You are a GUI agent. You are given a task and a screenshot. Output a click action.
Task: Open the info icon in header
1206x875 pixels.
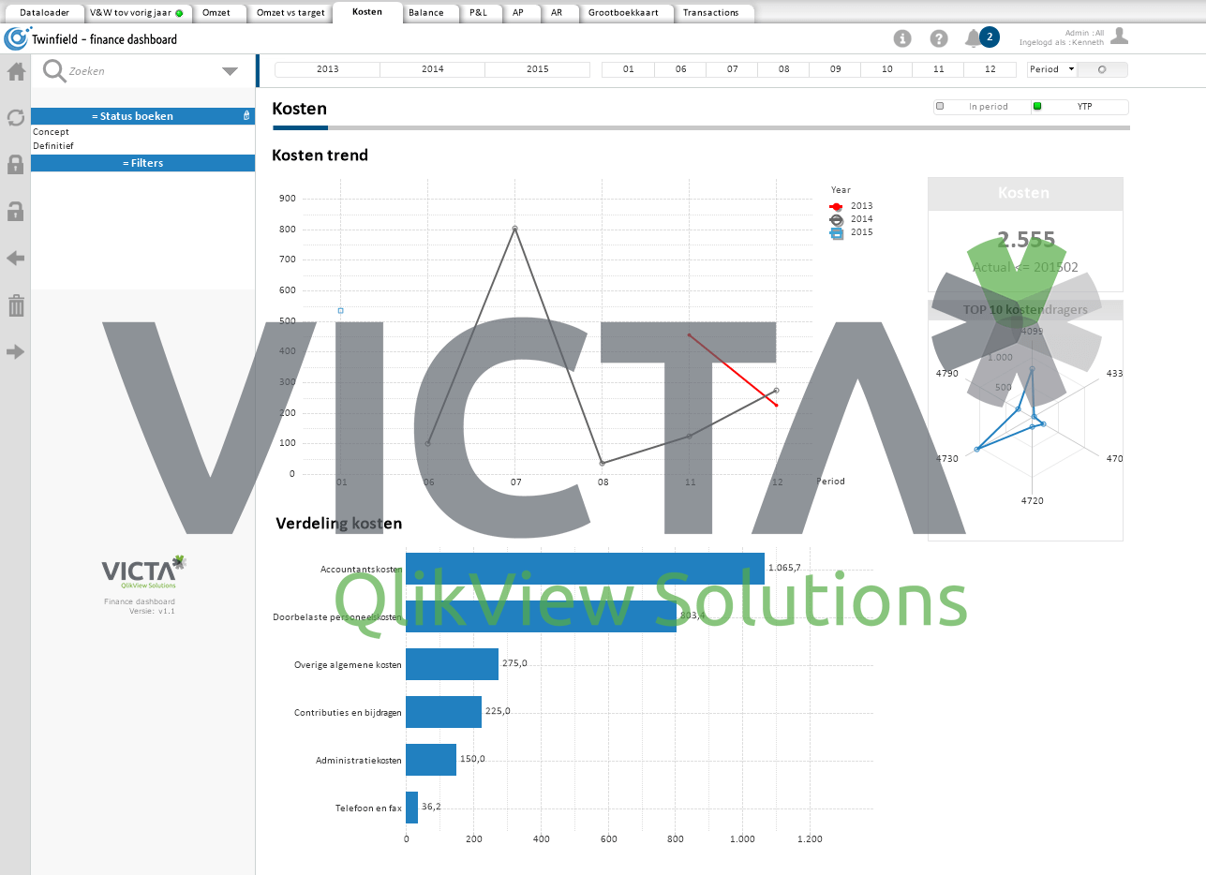pos(902,38)
